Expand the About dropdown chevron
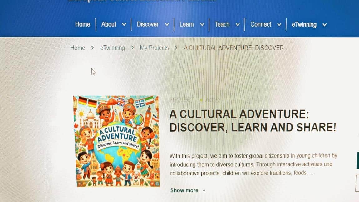Viewport: 359px width, 202px height. click(x=124, y=24)
